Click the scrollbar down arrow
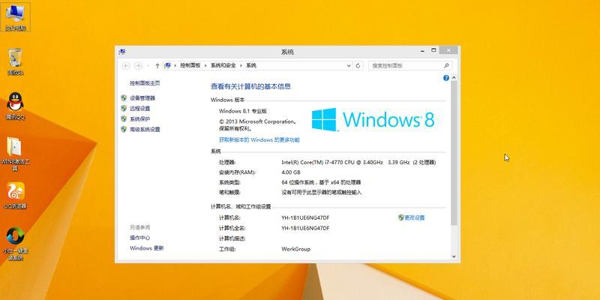Viewport: 600px width, 300px height. point(454,256)
